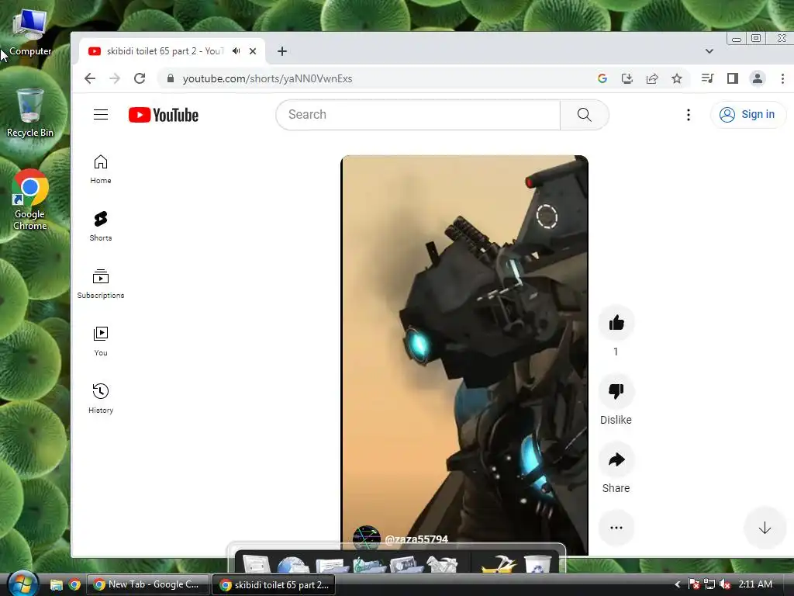Toggle Chrome side panel

(732, 78)
